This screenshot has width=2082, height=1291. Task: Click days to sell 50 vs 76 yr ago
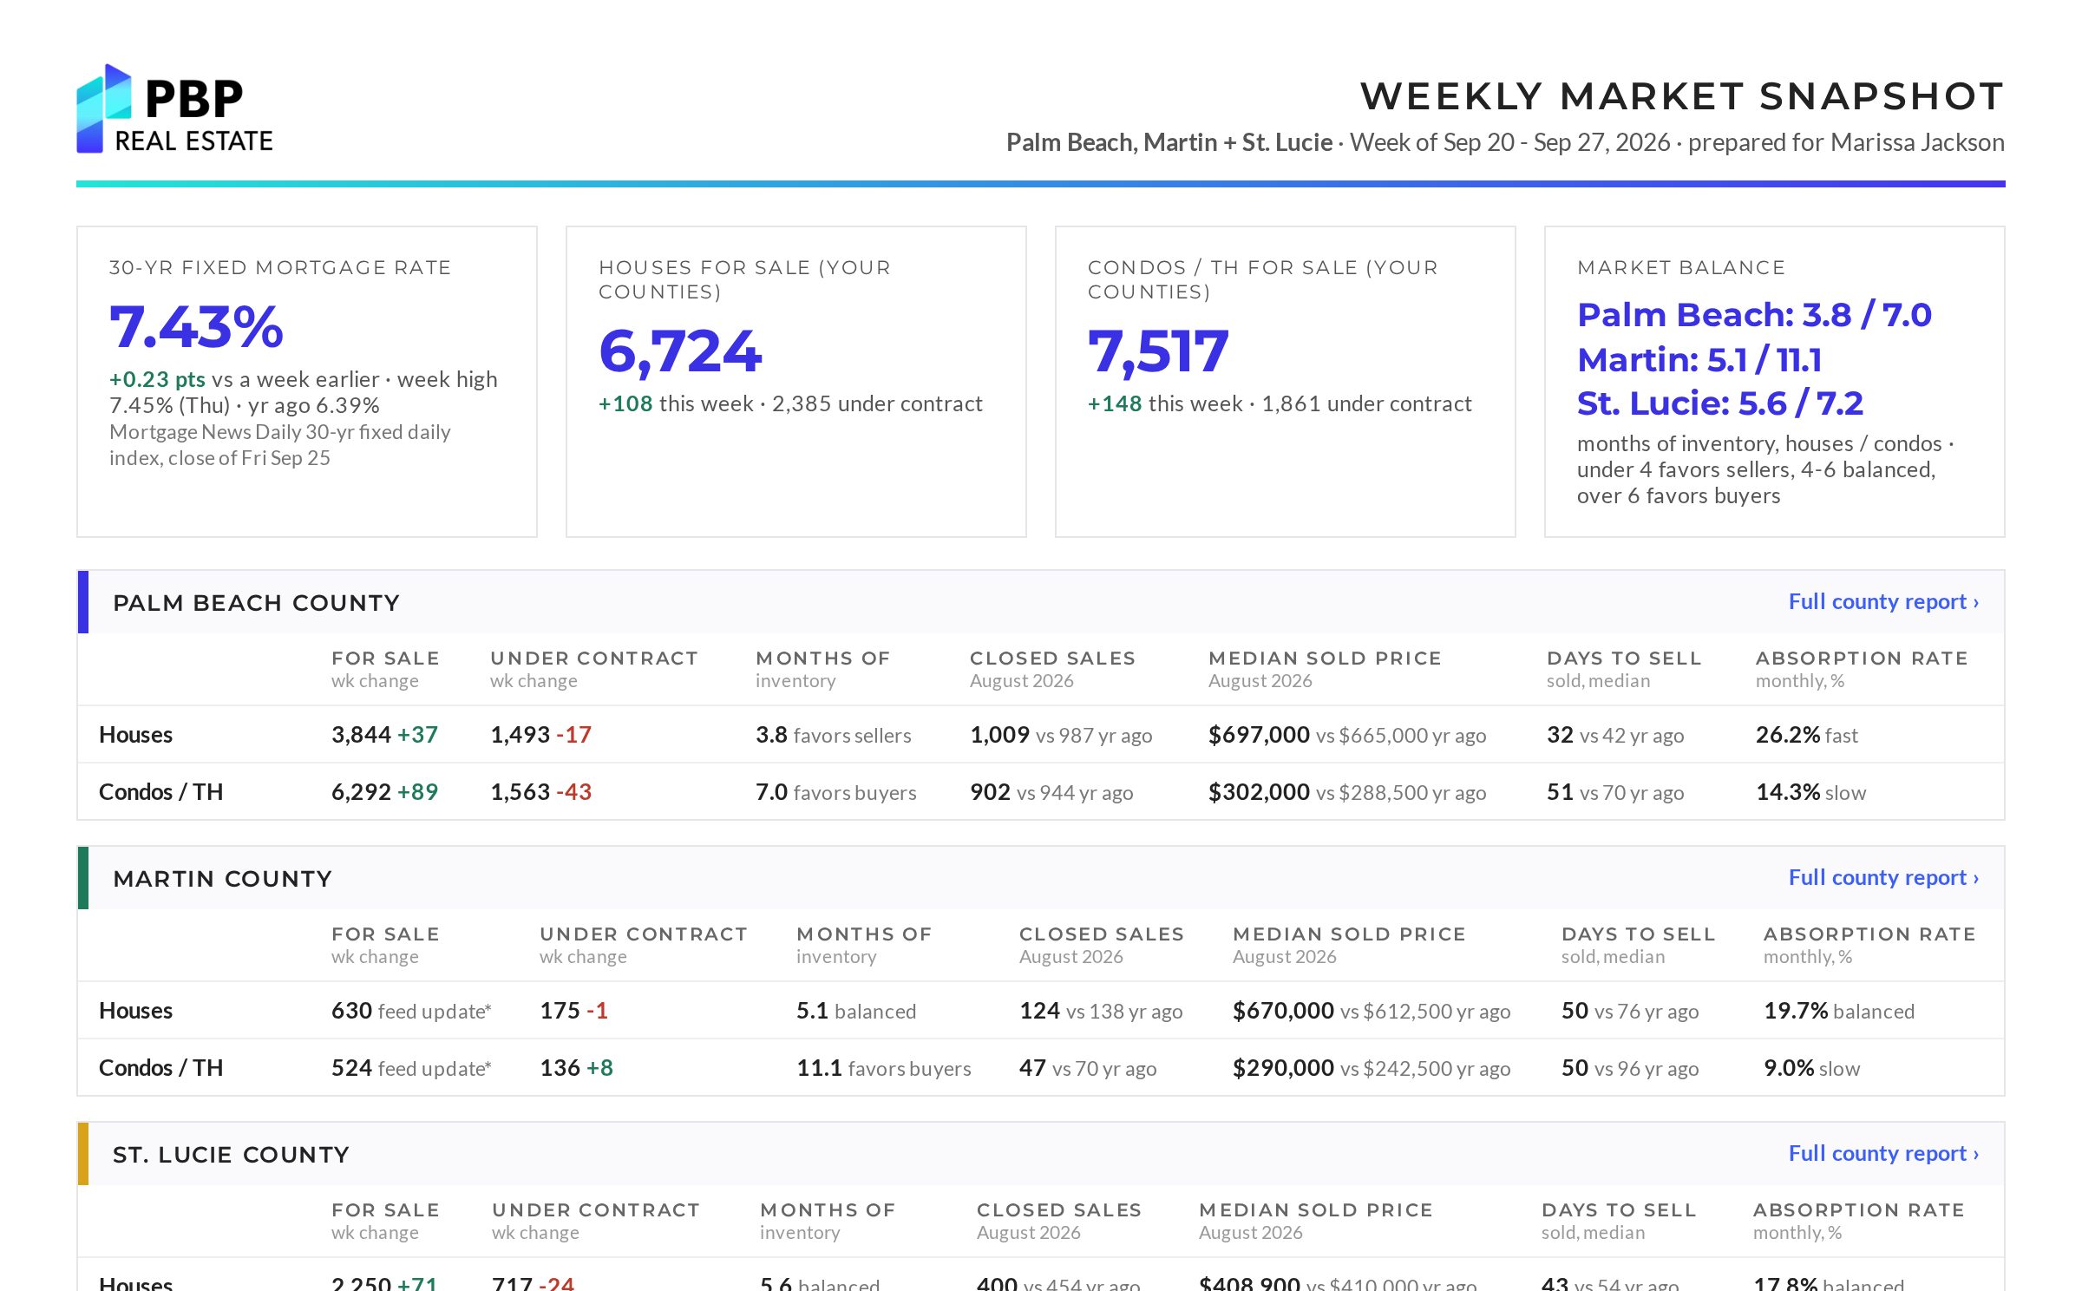[x=1630, y=1011]
